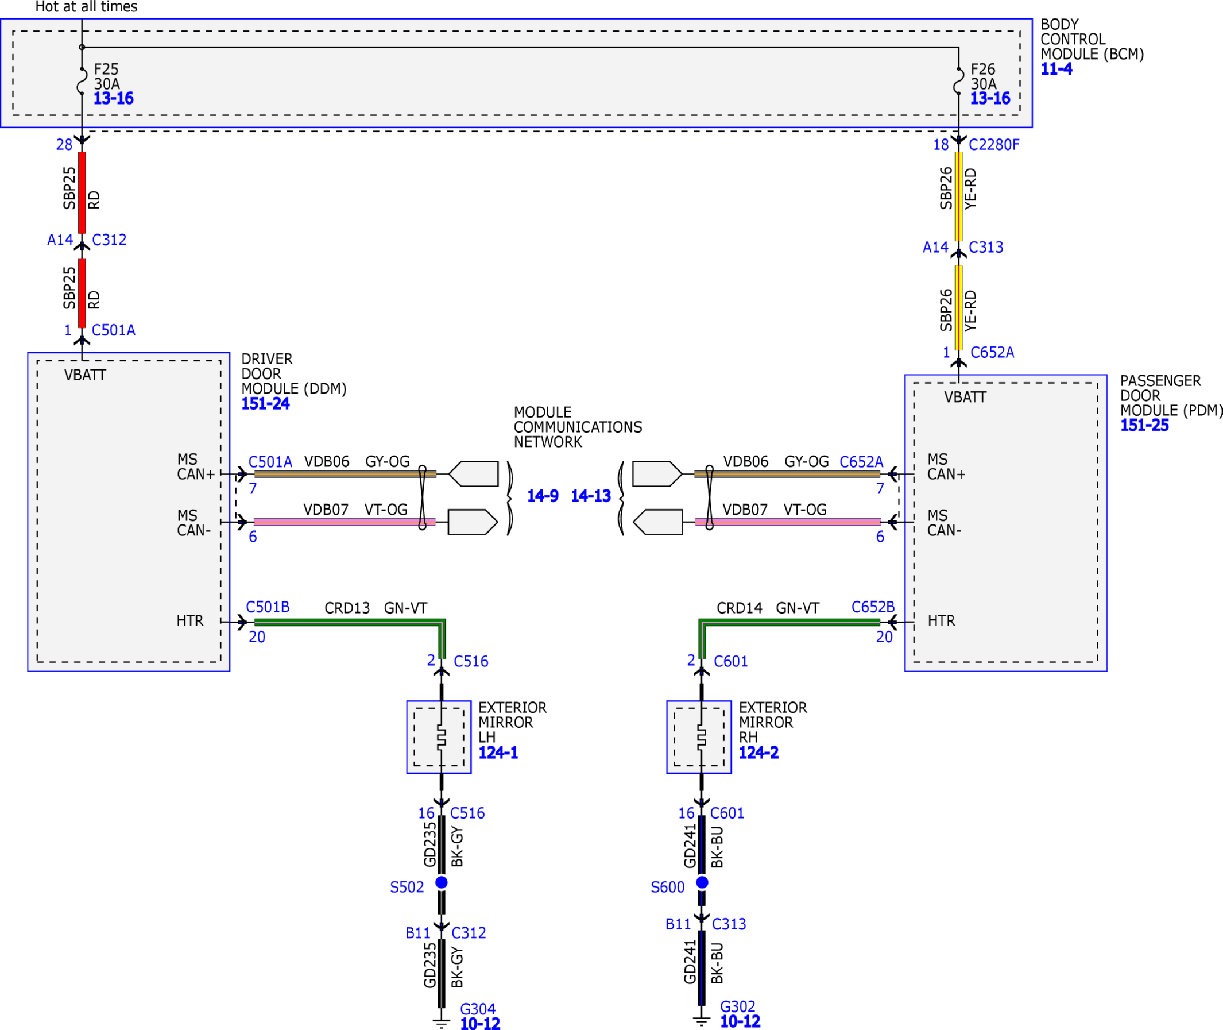Viewport: 1223px width, 1030px height.
Task: Click connector C313 at pin A14
Action: coord(986,247)
